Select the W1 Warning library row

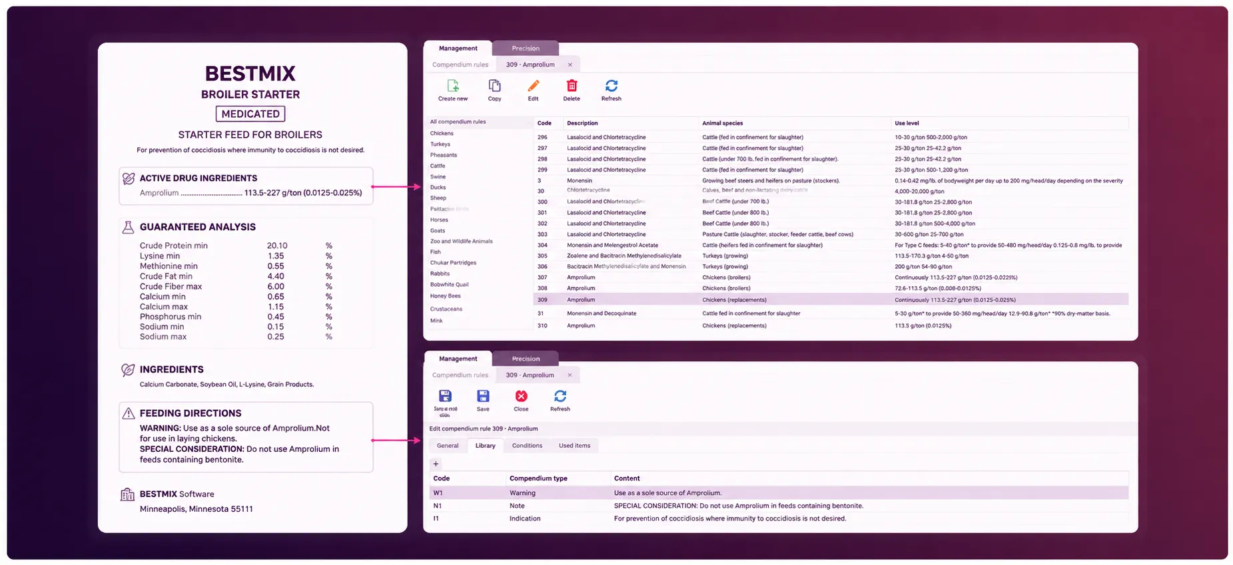click(779, 493)
